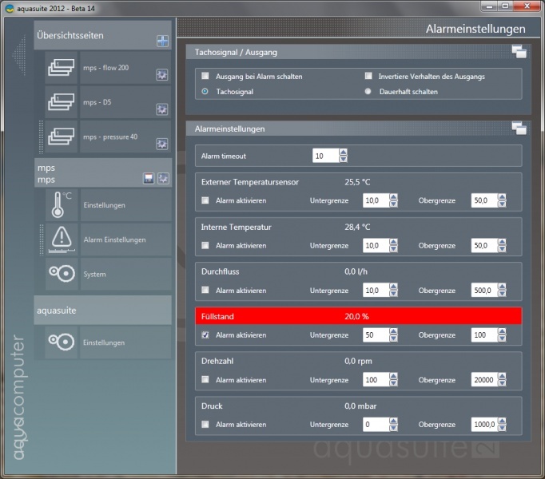Screen dimensions: 545x479
Task: Select the Dauerhaft schalten radio button
Action: click(x=368, y=91)
